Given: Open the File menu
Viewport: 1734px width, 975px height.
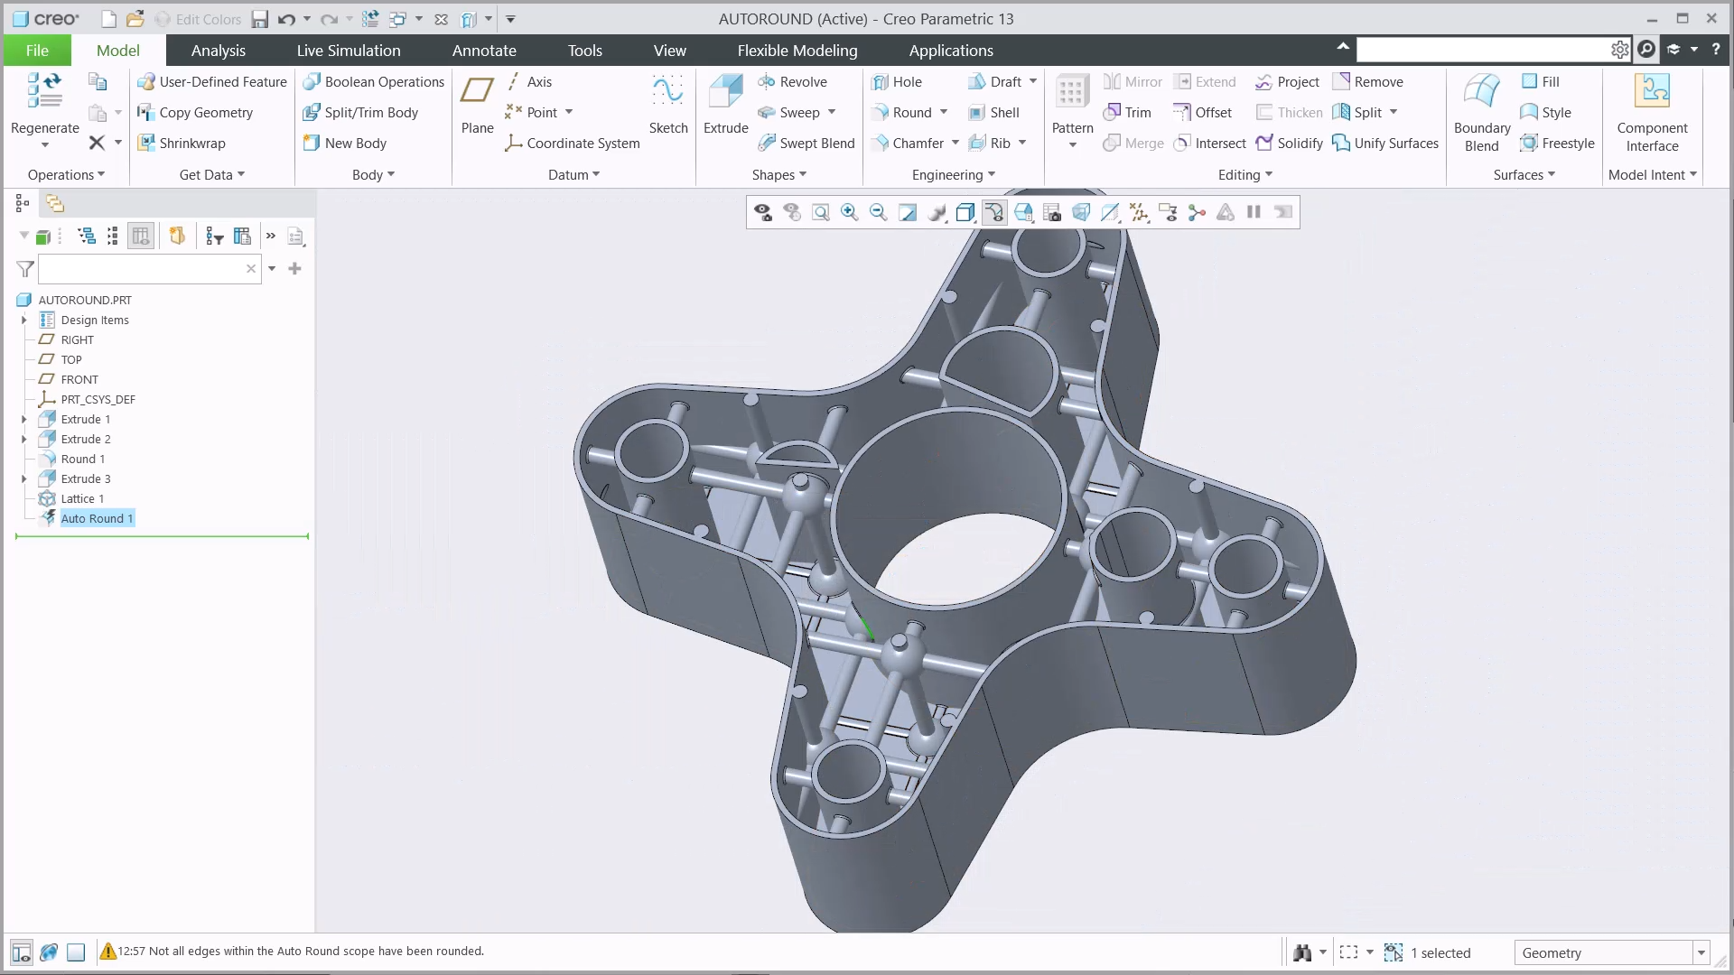Looking at the screenshot, I should point(37,51).
